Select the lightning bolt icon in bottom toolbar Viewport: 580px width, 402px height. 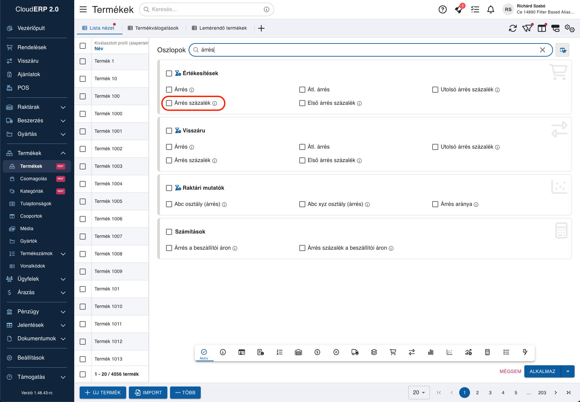(525, 352)
